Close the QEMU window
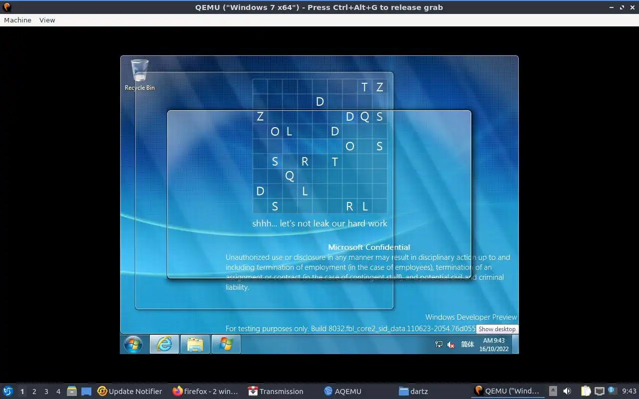Image resolution: width=639 pixels, height=399 pixels. (632, 7)
